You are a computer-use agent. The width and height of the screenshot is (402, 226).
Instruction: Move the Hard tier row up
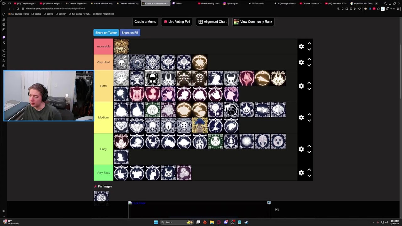pos(309,83)
